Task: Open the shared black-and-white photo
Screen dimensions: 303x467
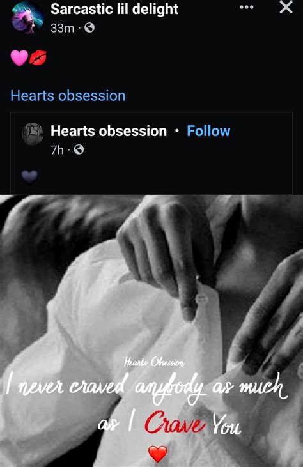Action: pyautogui.click(x=151, y=330)
